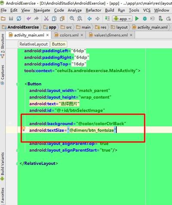Navigate Forward with the right arrow icon
The width and height of the screenshot is (172, 205).
[x=97, y=19]
